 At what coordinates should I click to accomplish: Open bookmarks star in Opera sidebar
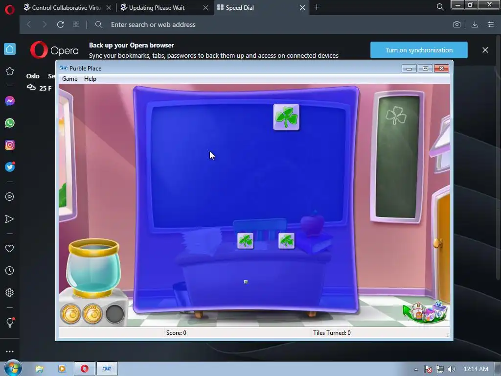coord(10,71)
